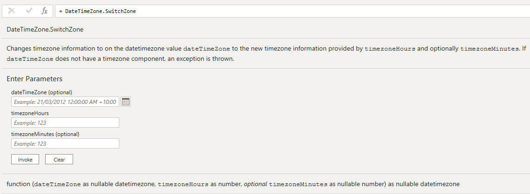Click "timezoneMinutes" code word in the description
Image resolution: width=530 pixels, height=194 pixels.
click(x=489, y=48)
